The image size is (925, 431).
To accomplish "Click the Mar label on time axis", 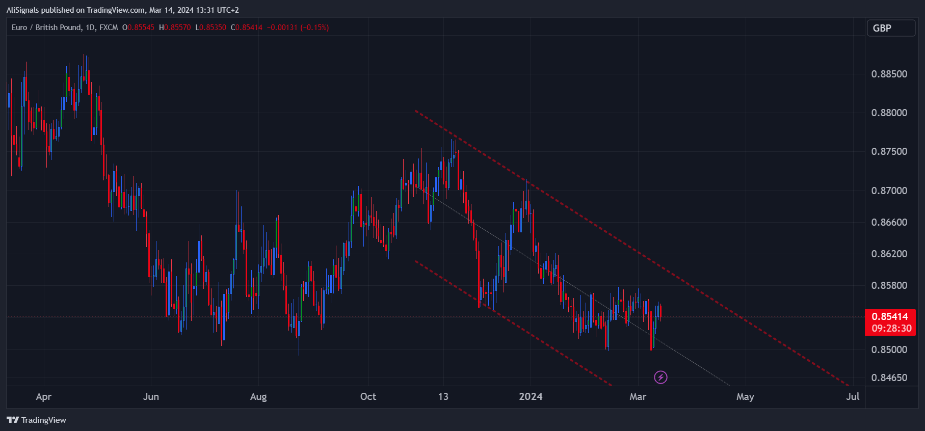I will pos(638,396).
